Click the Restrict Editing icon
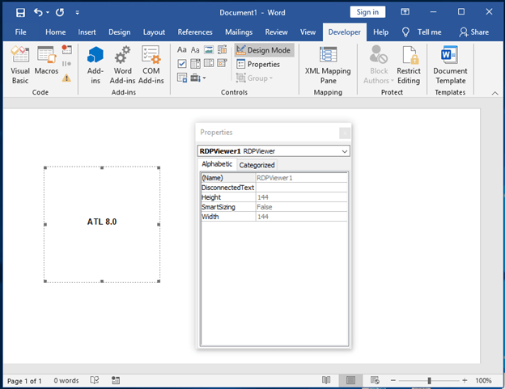The image size is (505, 389). point(409,65)
